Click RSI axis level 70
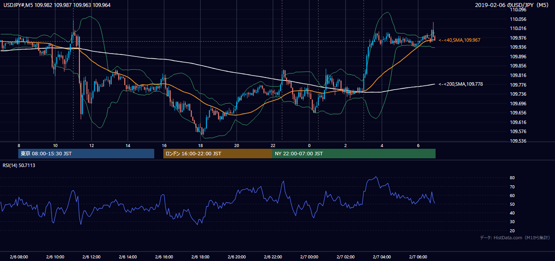The width and height of the screenshot is (555, 261). point(512,187)
